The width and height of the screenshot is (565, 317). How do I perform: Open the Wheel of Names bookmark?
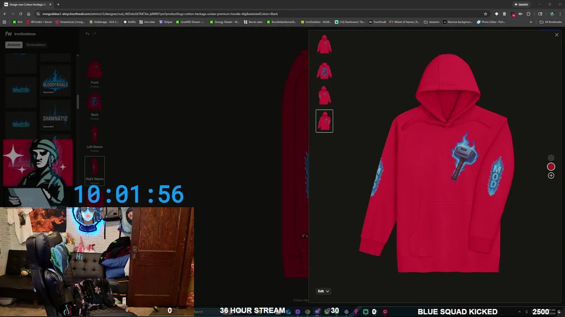405,22
